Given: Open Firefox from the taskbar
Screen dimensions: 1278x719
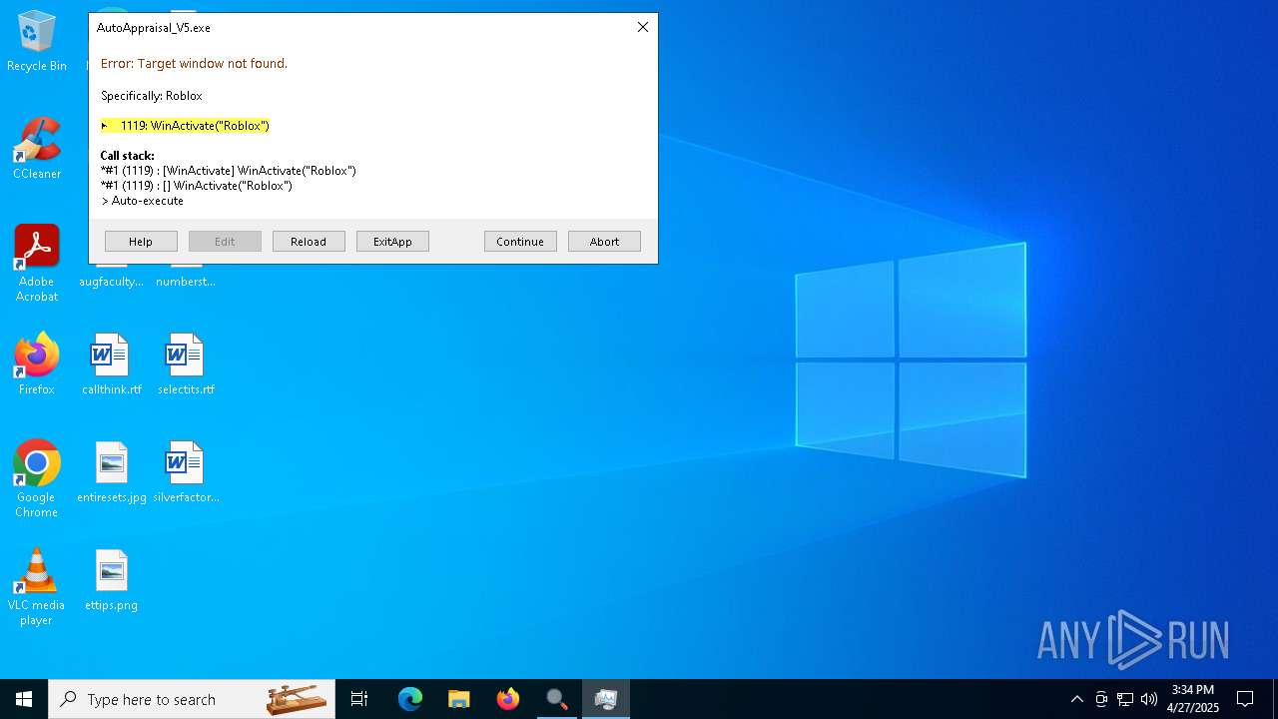Looking at the screenshot, I should 508,699.
